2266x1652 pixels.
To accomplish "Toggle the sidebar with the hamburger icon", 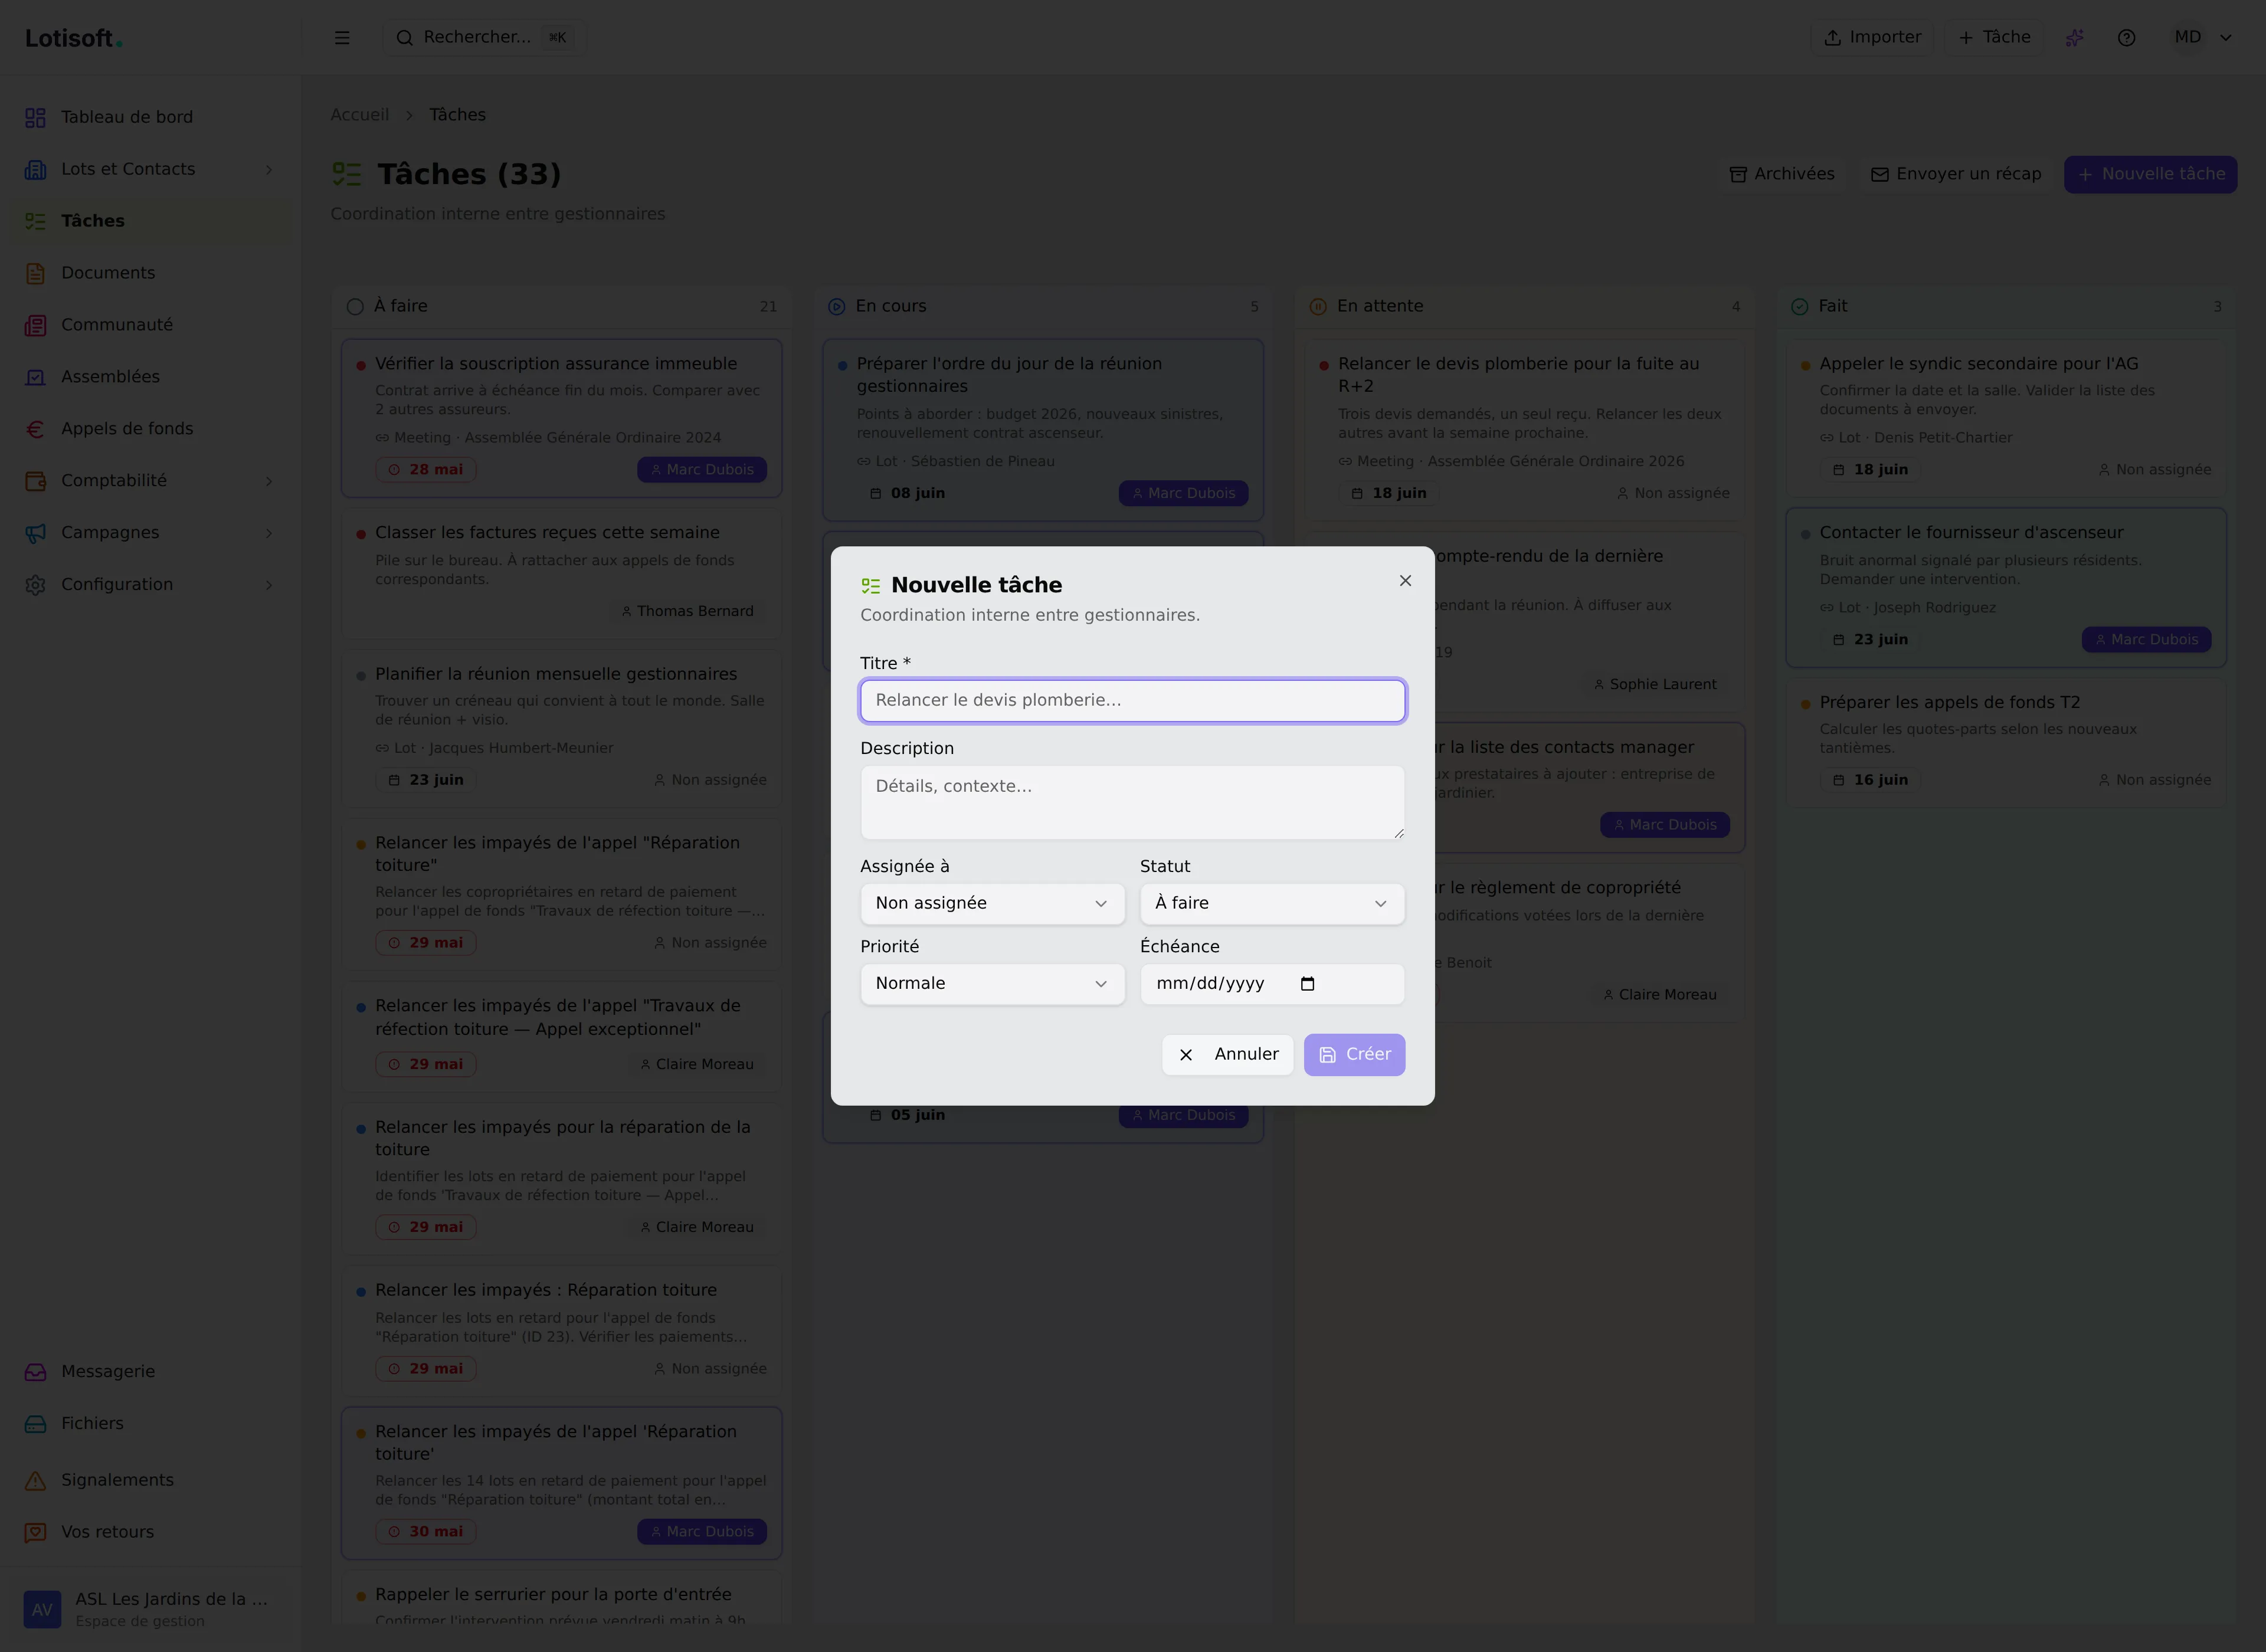I will pyautogui.click(x=342, y=38).
